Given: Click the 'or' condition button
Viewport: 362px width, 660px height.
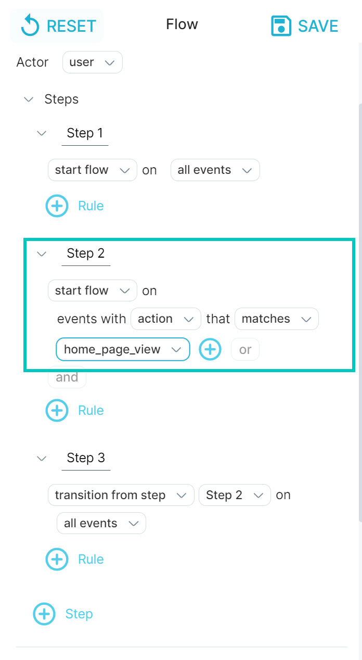Looking at the screenshot, I should [245, 350].
